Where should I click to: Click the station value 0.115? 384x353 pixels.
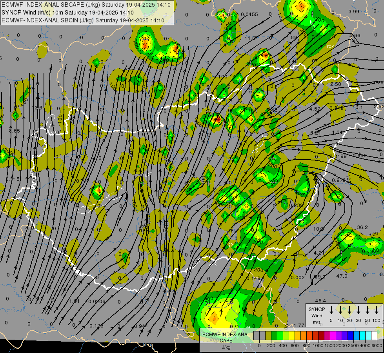(x=13, y=179)
